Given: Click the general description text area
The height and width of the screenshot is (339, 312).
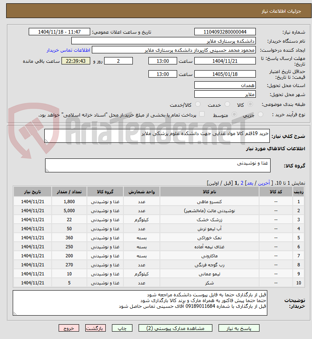Looking at the screenshot, I should point(157,136).
